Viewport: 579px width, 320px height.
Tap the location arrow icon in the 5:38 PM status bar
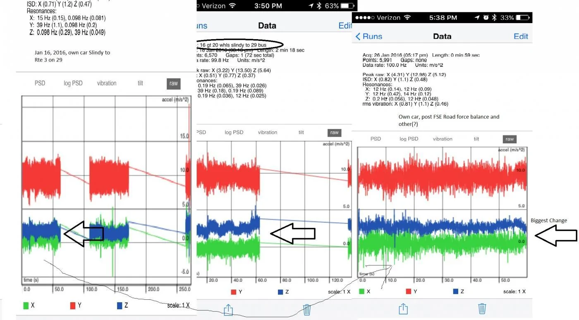point(477,17)
